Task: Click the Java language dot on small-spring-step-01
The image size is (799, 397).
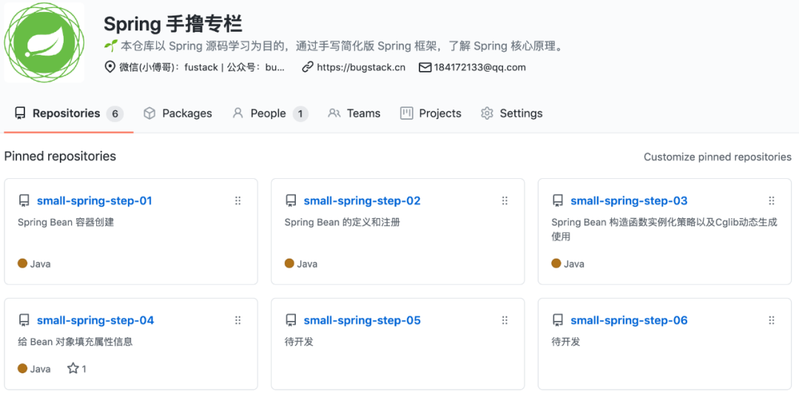Action: point(22,263)
